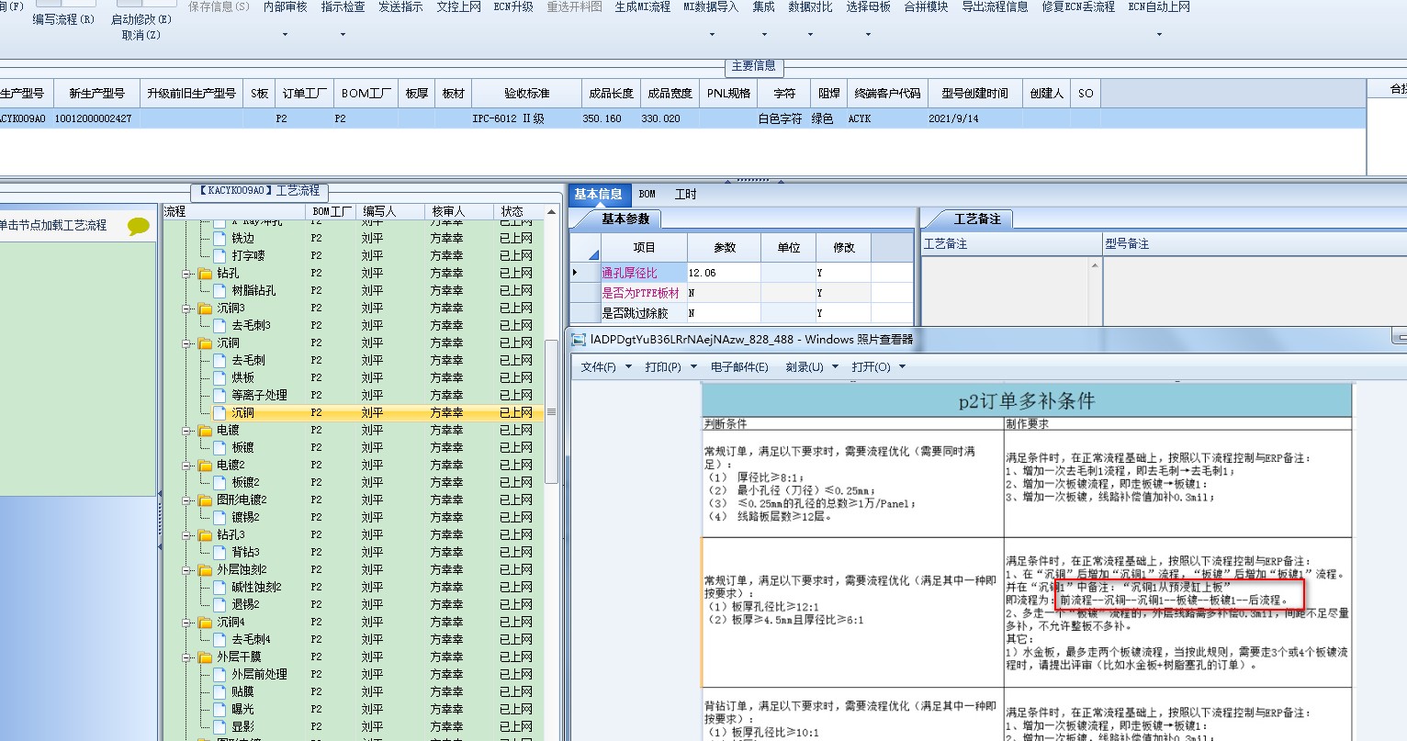This screenshot has height=741, width=1407.
Task: Click the 验收标准 column header
Action: click(x=526, y=94)
